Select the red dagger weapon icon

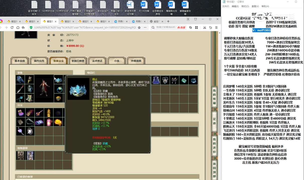tap(20, 89)
